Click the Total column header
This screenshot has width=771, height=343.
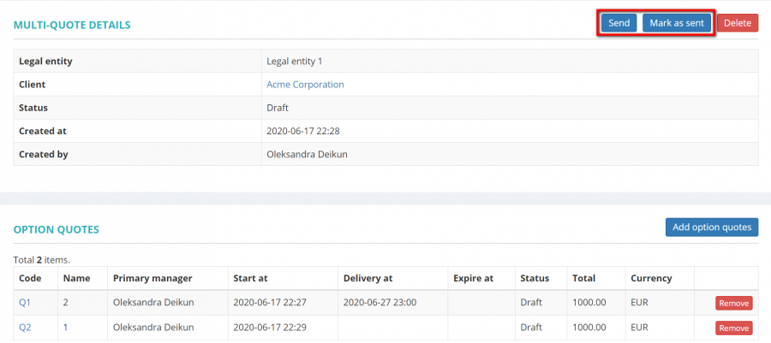pos(585,278)
